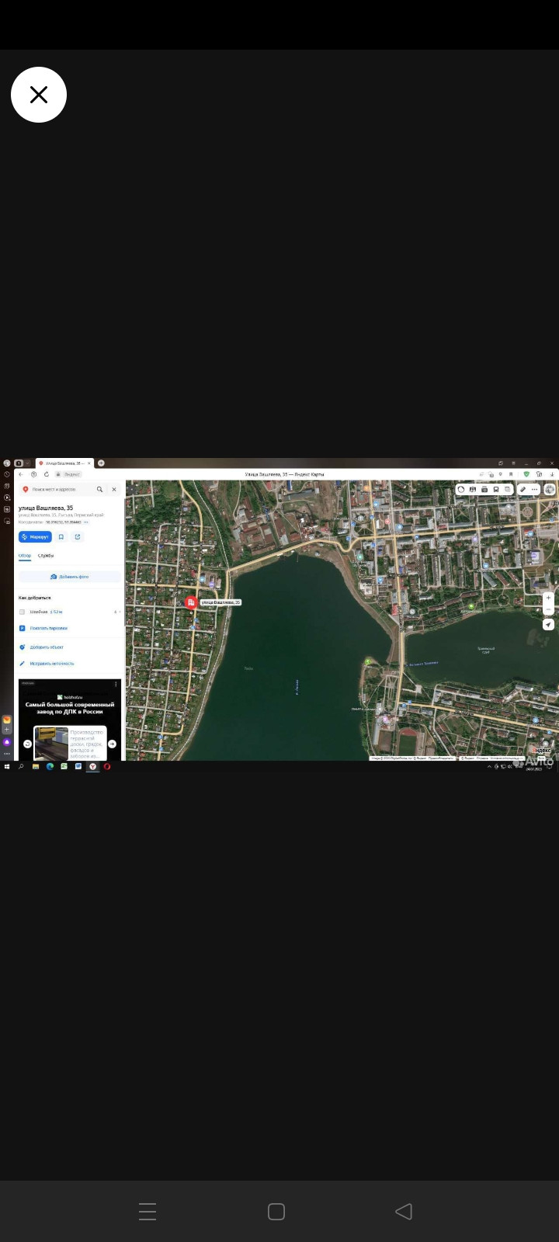Go to the previous ad slide arrow
559x1242 pixels.
click(27, 744)
